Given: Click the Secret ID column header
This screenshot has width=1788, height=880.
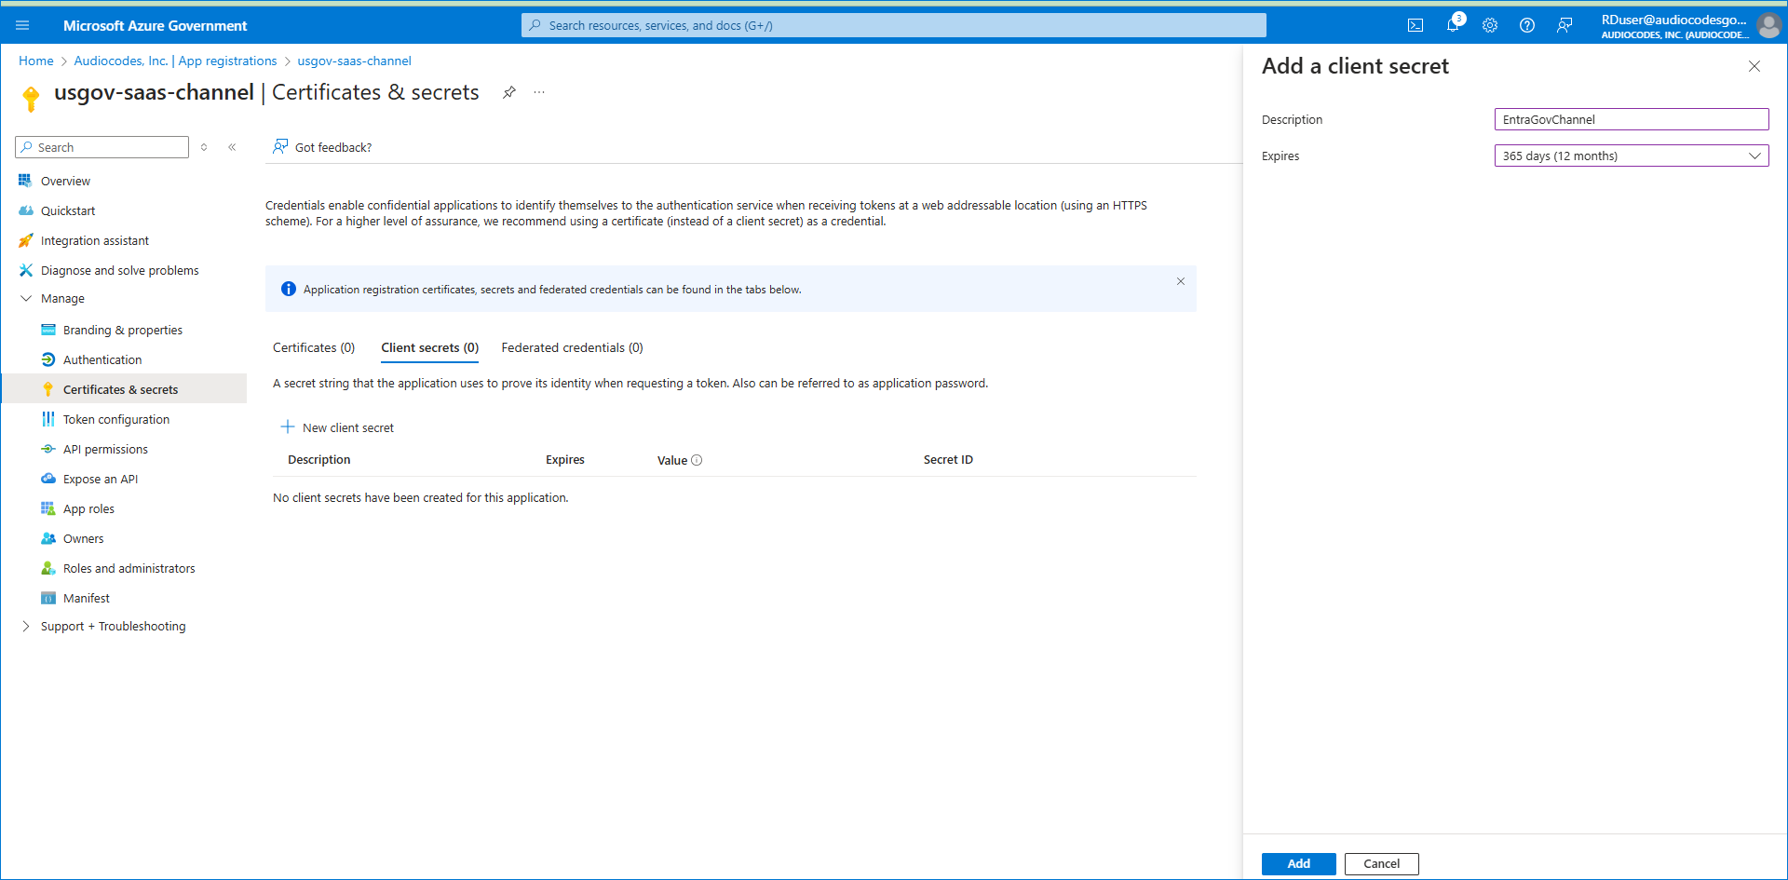Looking at the screenshot, I should point(948,460).
